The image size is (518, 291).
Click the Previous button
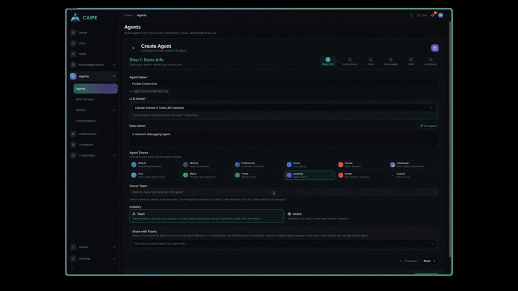pyautogui.click(x=409, y=261)
